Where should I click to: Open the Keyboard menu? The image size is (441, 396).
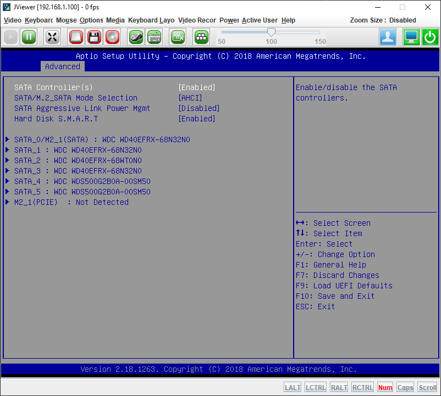click(x=38, y=20)
